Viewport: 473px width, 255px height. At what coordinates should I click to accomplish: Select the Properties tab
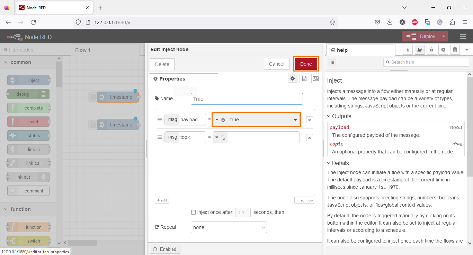(x=184, y=79)
